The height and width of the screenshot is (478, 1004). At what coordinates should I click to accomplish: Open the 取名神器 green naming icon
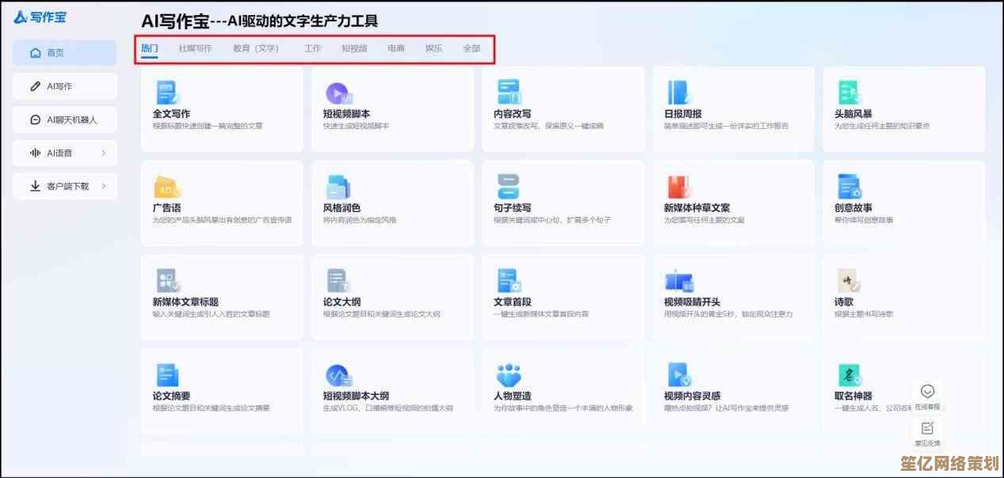[849, 375]
